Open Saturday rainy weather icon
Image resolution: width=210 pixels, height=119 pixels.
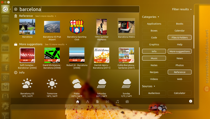tap(102, 84)
